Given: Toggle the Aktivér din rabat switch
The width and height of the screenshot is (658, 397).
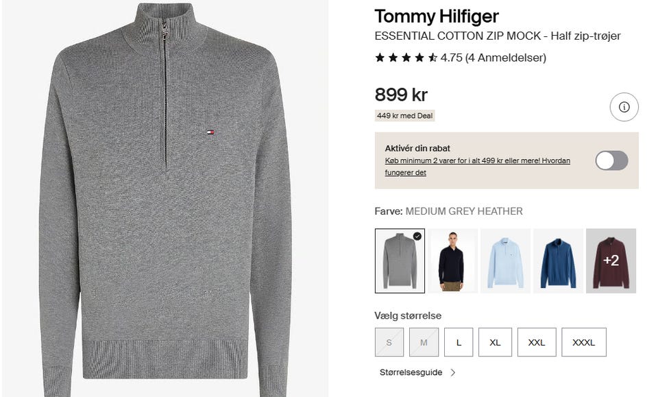Looking at the screenshot, I should (x=611, y=160).
